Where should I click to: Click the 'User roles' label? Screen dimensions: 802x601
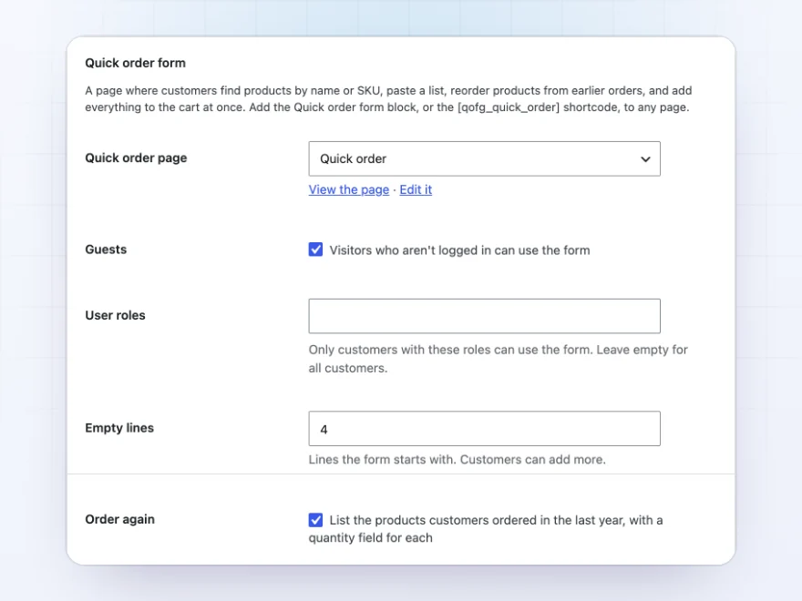[115, 315]
